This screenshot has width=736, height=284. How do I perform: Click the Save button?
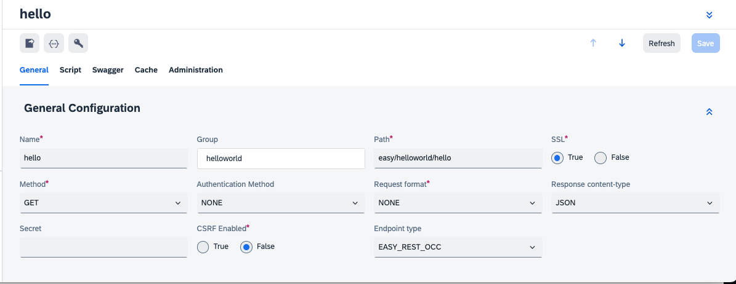click(705, 43)
